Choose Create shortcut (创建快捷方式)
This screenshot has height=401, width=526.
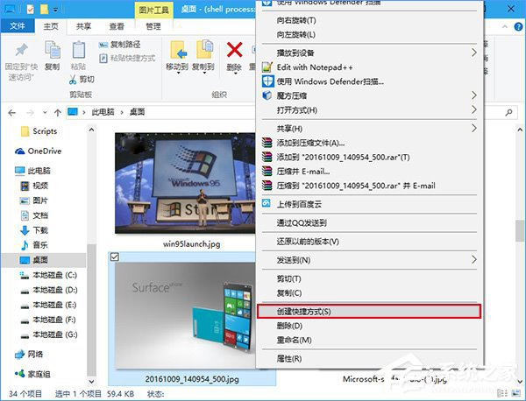369,312
